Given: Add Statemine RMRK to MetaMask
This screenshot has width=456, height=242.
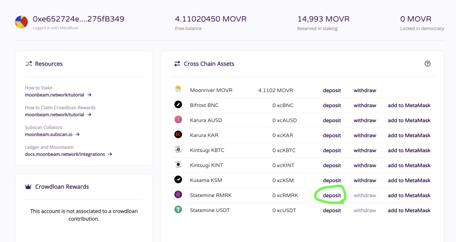Looking at the screenshot, I should (409, 195).
